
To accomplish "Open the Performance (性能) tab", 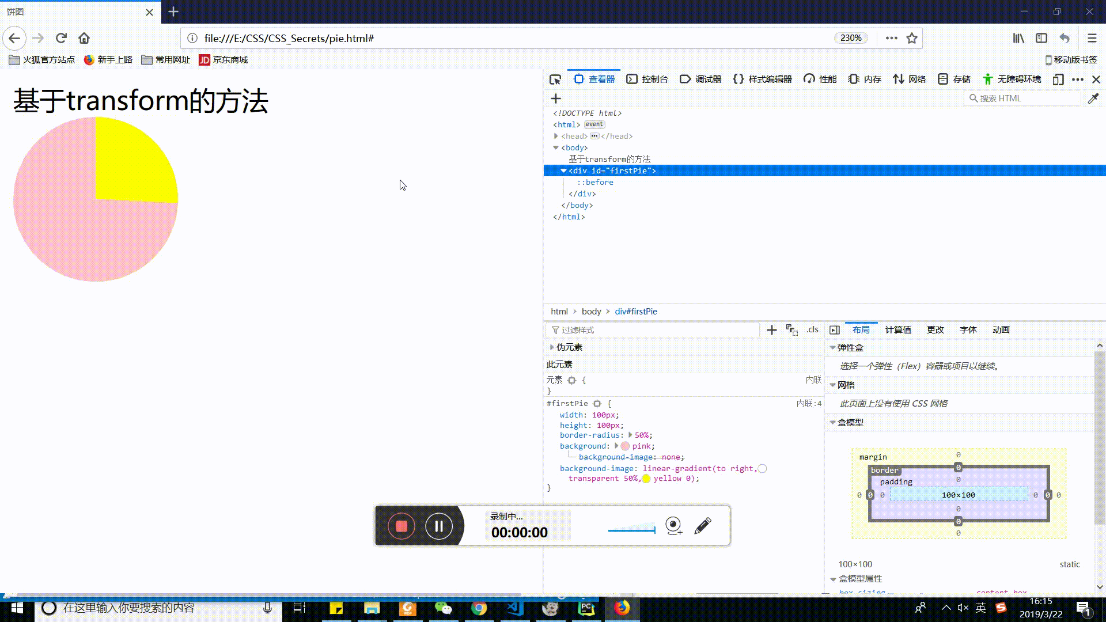I will (820, 79).
